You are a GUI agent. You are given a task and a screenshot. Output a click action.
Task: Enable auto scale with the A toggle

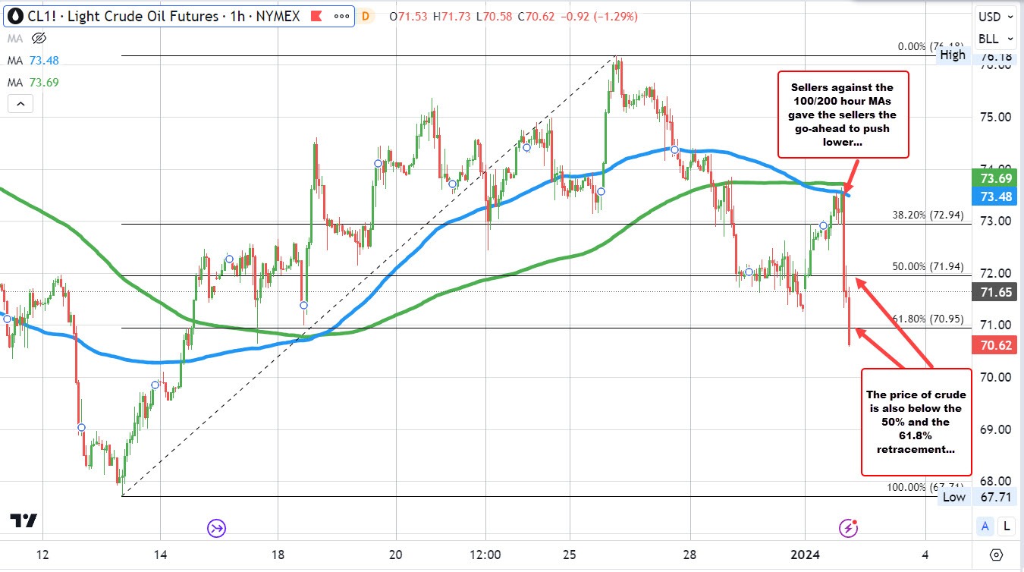(x=985, y=526)
